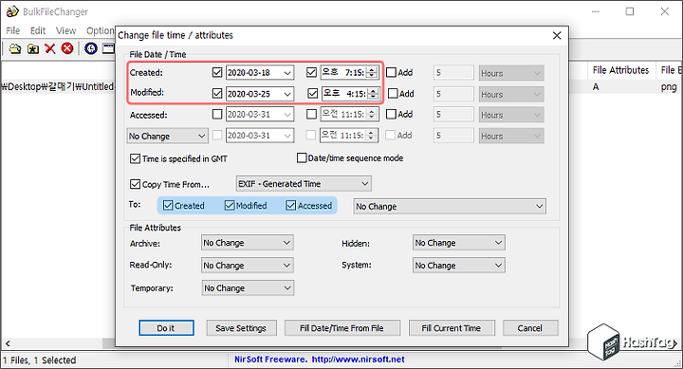This screenshot has width=683, height=369.
Task: Toggle the Created date checkbox
Action: [217, 72]
